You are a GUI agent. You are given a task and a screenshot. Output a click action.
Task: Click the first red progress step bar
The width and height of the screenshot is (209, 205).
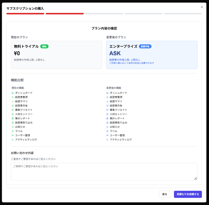click(25, 13)
